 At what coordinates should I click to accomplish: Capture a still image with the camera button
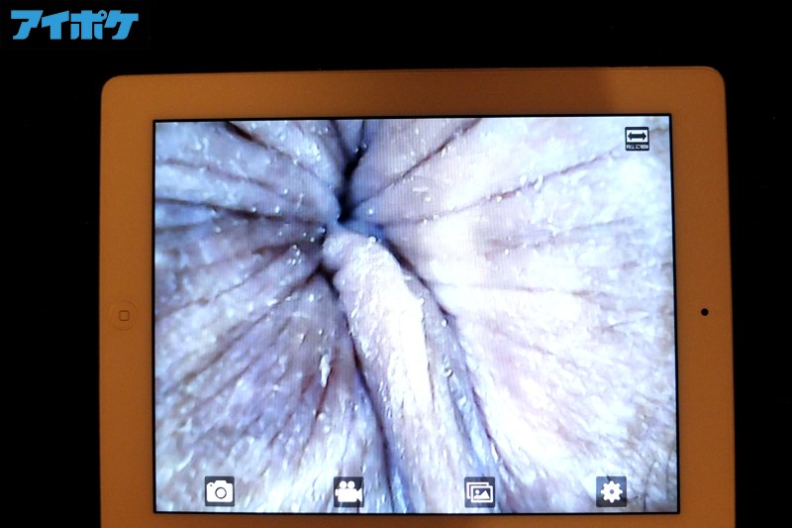[219, 490]
